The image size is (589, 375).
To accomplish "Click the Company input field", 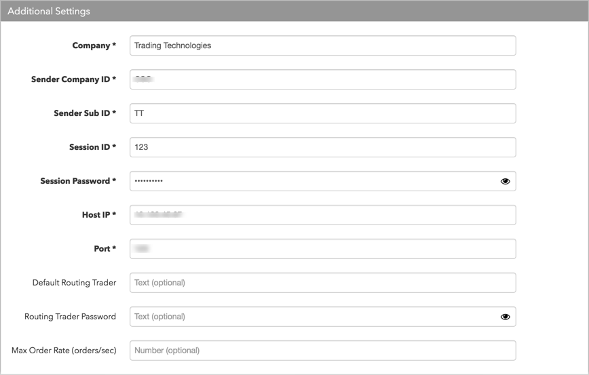I will (x=323, y=46).
